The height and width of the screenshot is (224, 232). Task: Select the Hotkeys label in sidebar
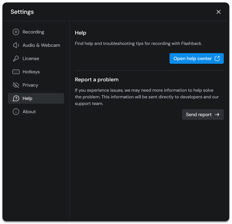(x=31, y=72)
